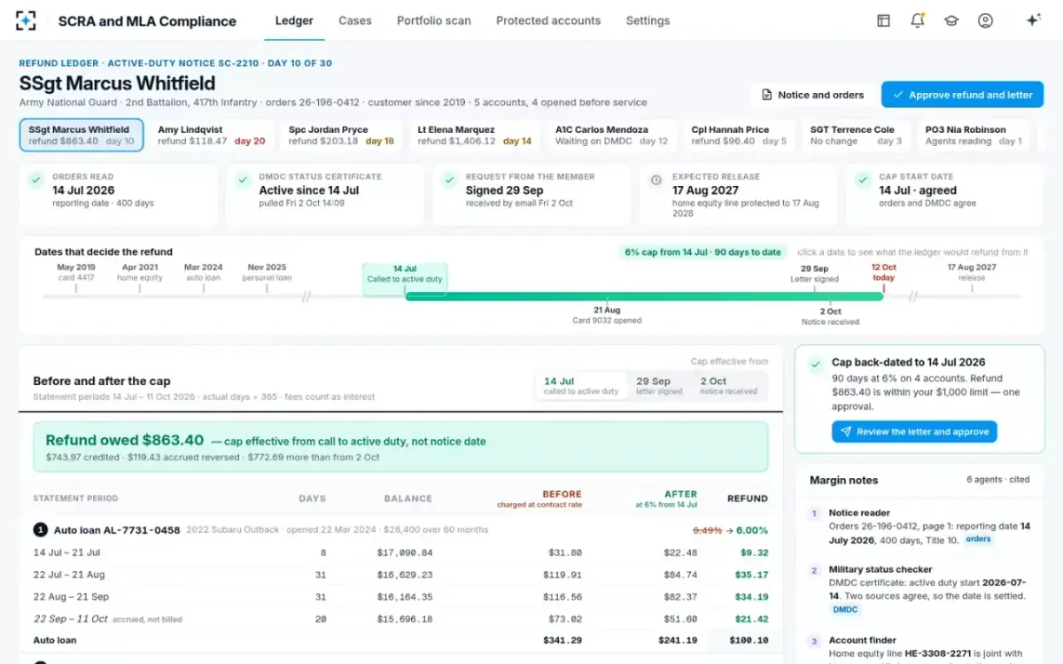Open the Protected accounts tab

point(548,20)
